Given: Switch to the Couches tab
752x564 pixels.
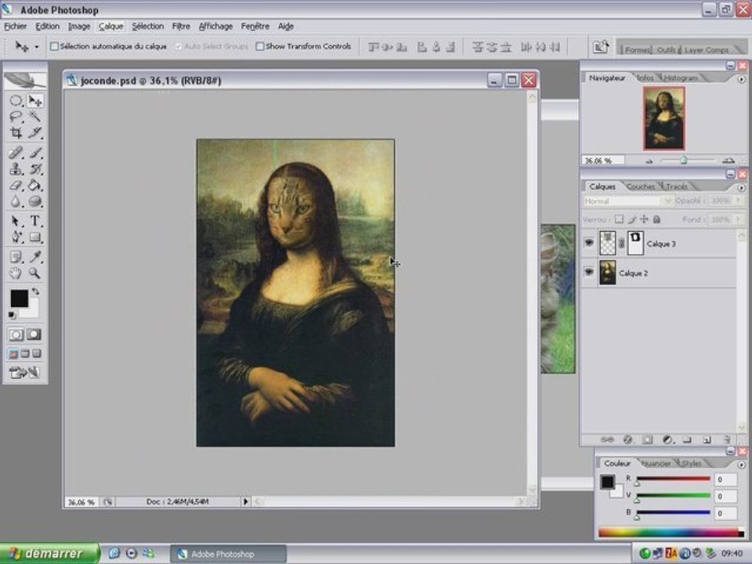Looking at the screenshot, I should click(x=641, y=186).
